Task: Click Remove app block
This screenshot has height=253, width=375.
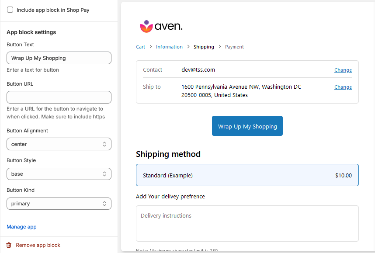Action: tap(38, 245)
